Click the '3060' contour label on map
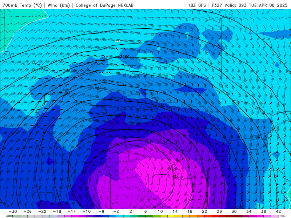The width and height of the screenshot is (291, 218). tap(124, 57)
